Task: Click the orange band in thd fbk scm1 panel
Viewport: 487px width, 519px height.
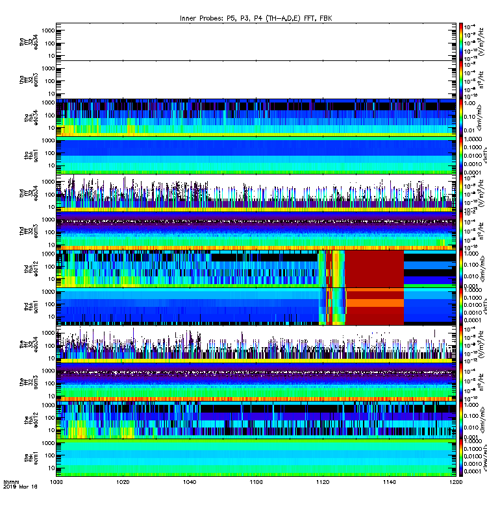Action: tap(375, 303)
